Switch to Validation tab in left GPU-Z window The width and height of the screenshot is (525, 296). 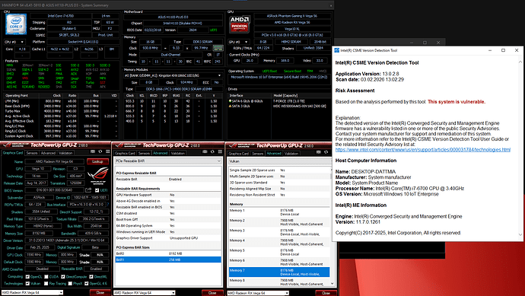(65, 153)
